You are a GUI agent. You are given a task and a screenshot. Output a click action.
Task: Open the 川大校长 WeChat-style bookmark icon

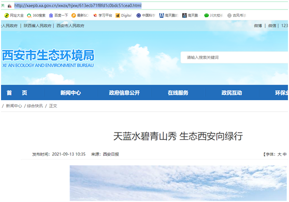207,16
